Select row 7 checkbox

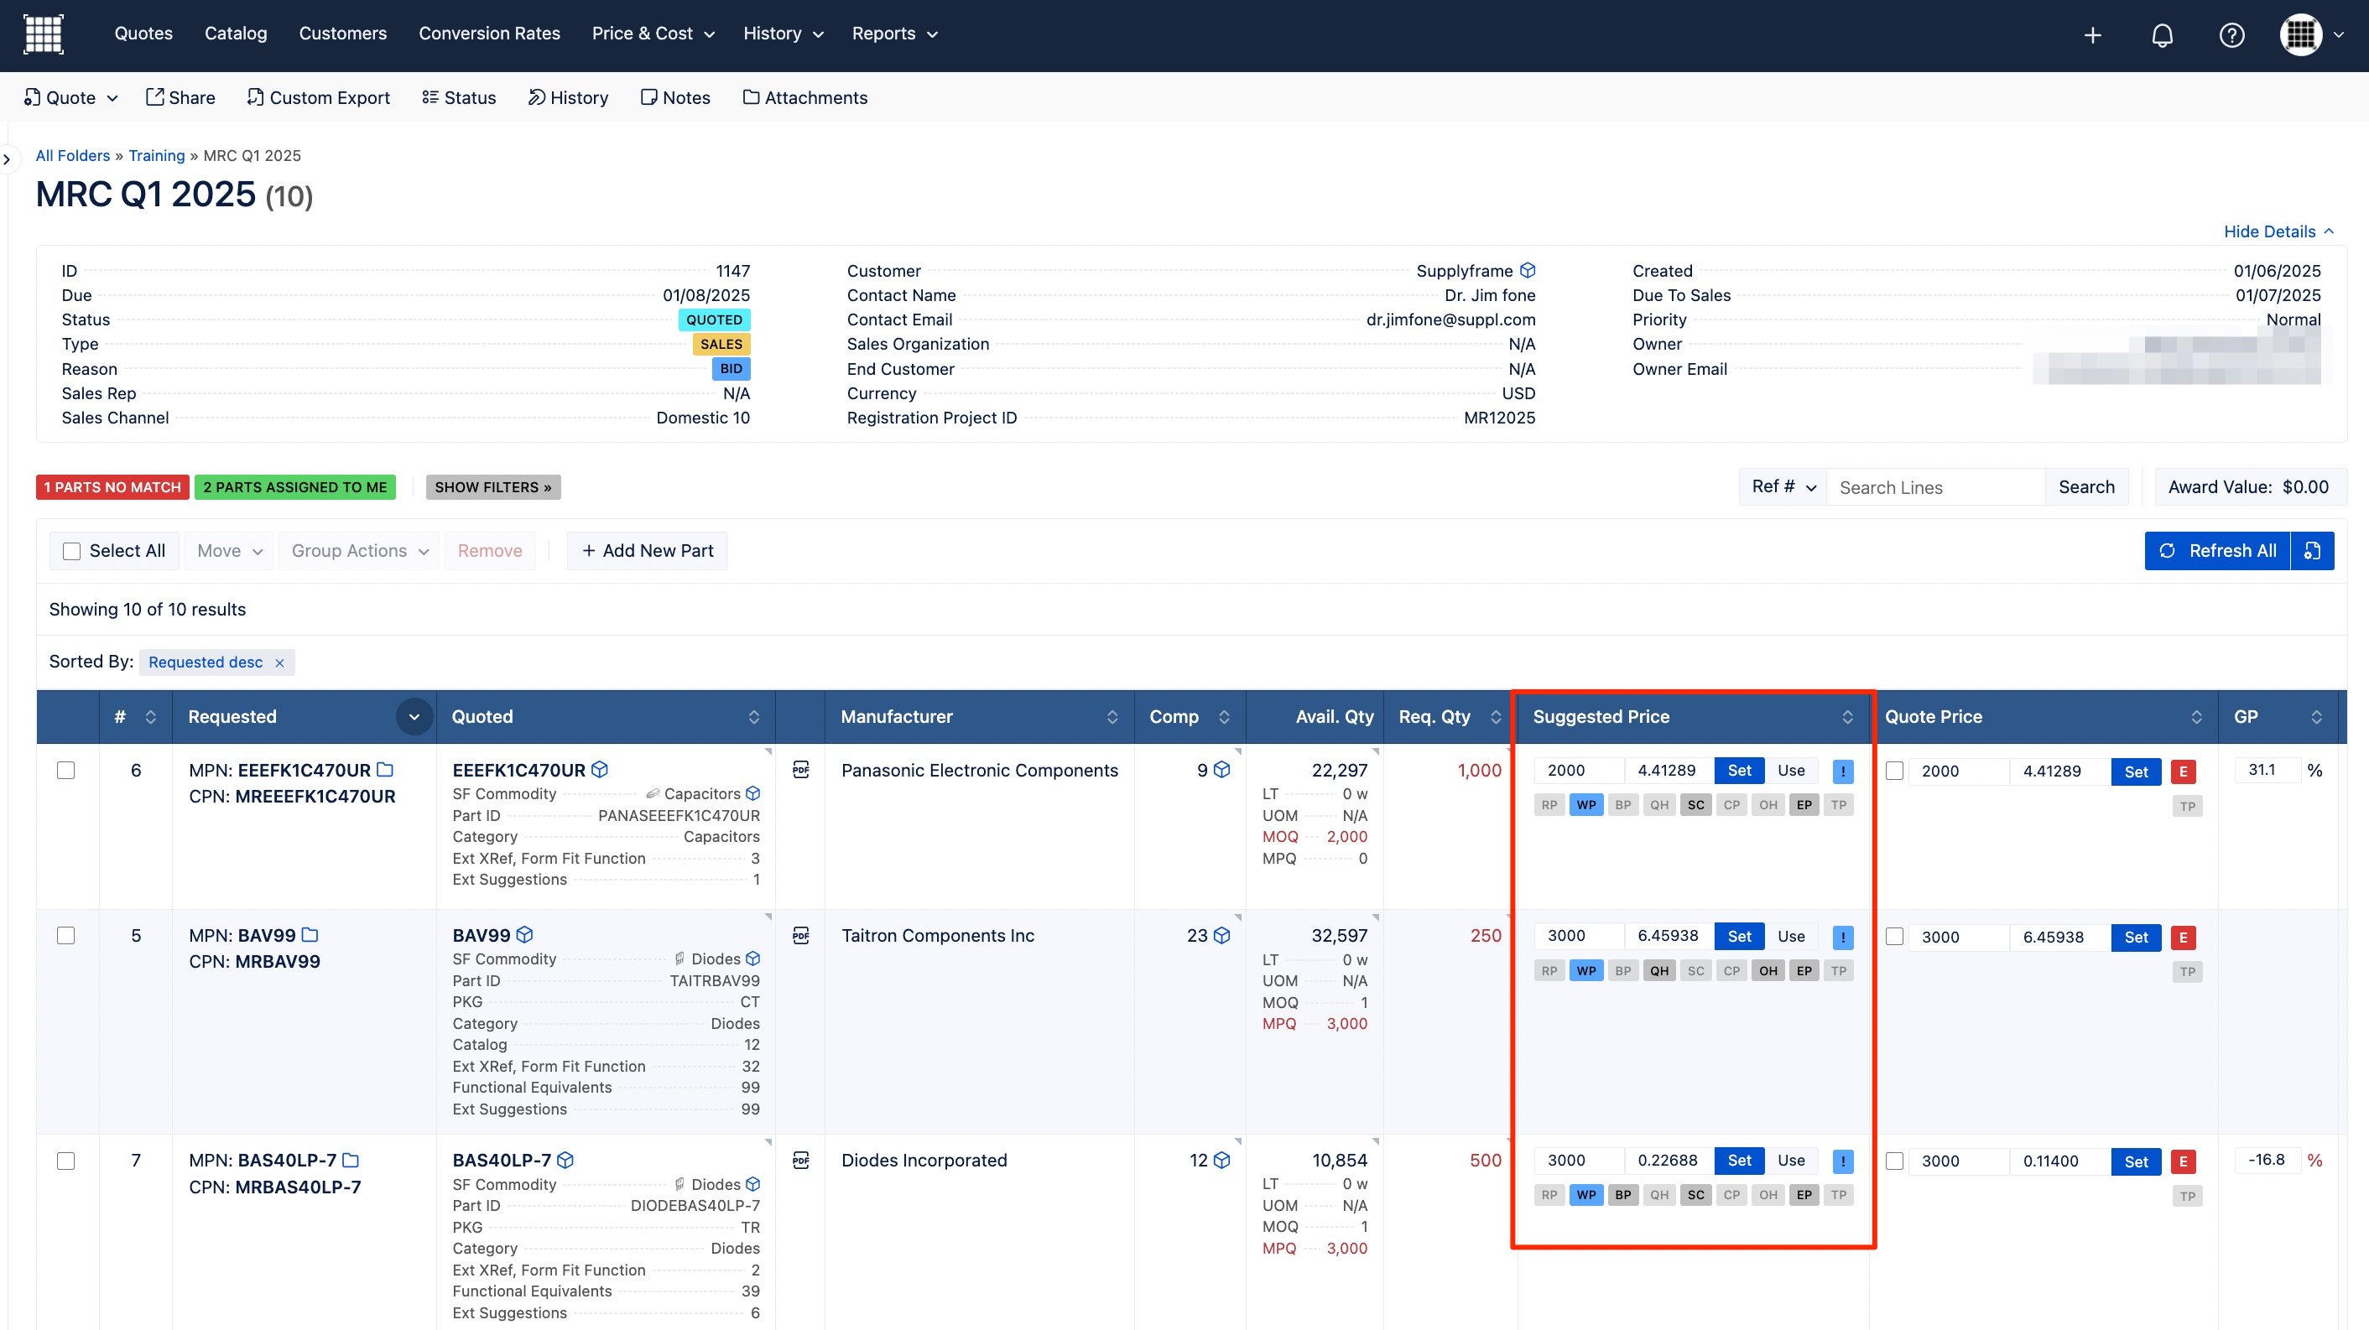pos(66,1161)
